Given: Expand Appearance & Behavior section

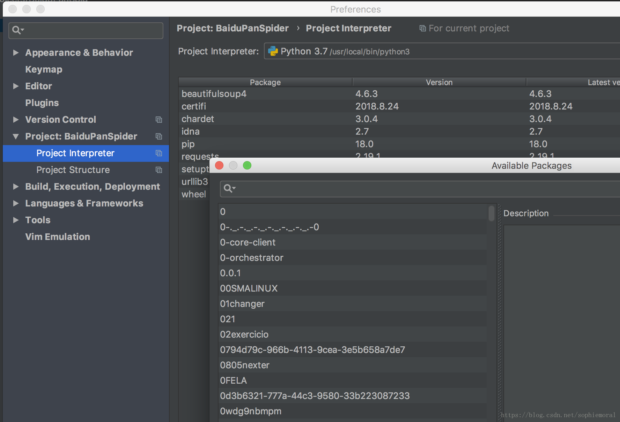Looking at the screenshot, I should (x=16, y=53).
